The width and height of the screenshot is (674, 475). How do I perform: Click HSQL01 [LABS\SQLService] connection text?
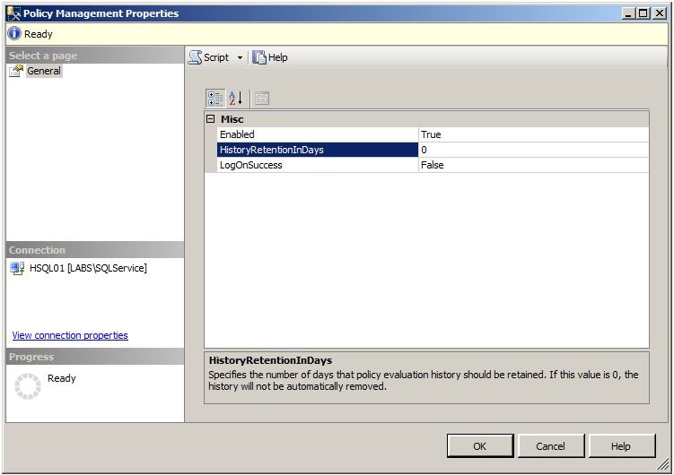point(88,268)
